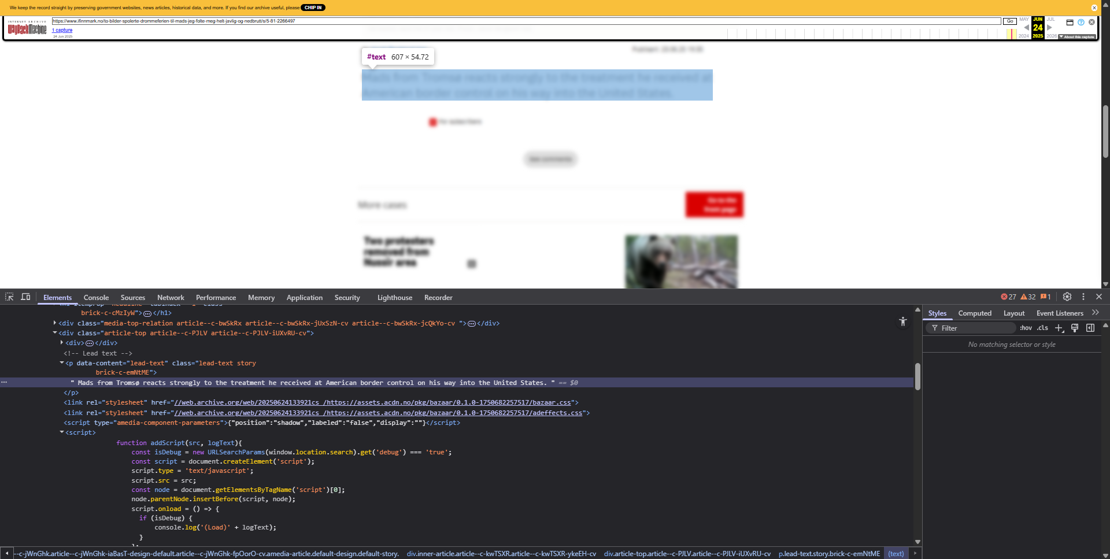Viewport: 1110px width, 559px height.
Task: Click Wayback toolbar help question icon
Action: click(1081, 22)
